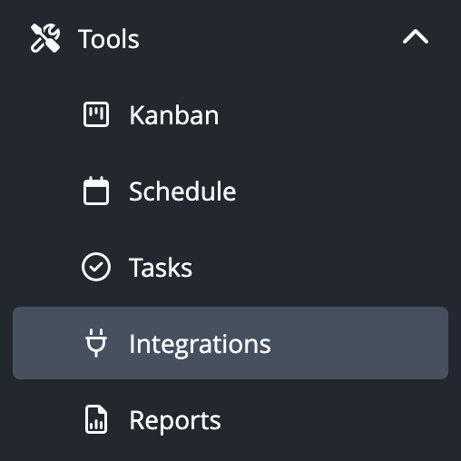The image size is (461, 461).
Task: Click the Reports bar chart document icon
Action: pyautogui.click(x=96, y=419)
